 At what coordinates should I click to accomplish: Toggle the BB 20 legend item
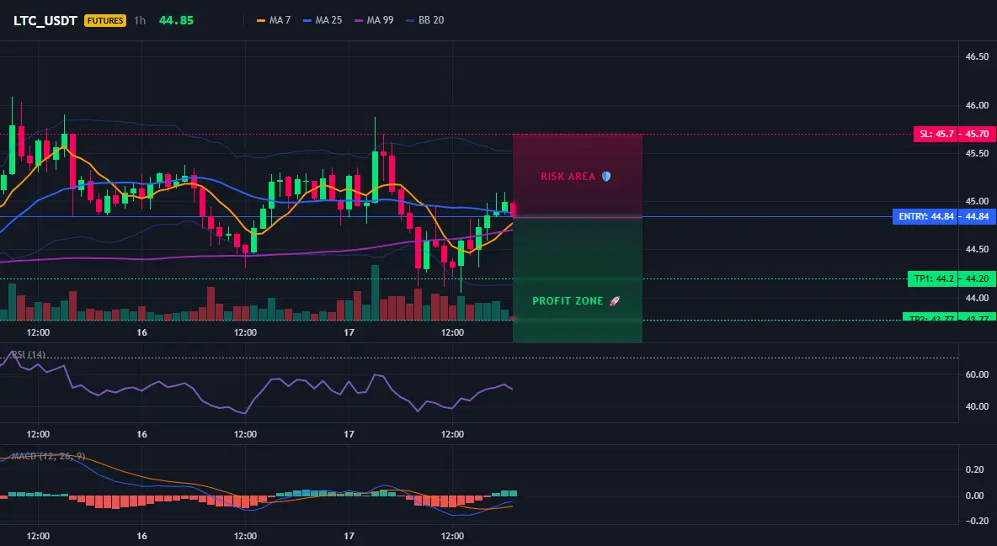[424, 20]
